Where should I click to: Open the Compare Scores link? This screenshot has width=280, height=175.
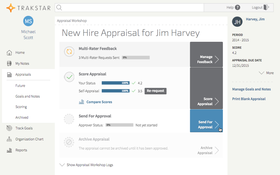[99, 102]
